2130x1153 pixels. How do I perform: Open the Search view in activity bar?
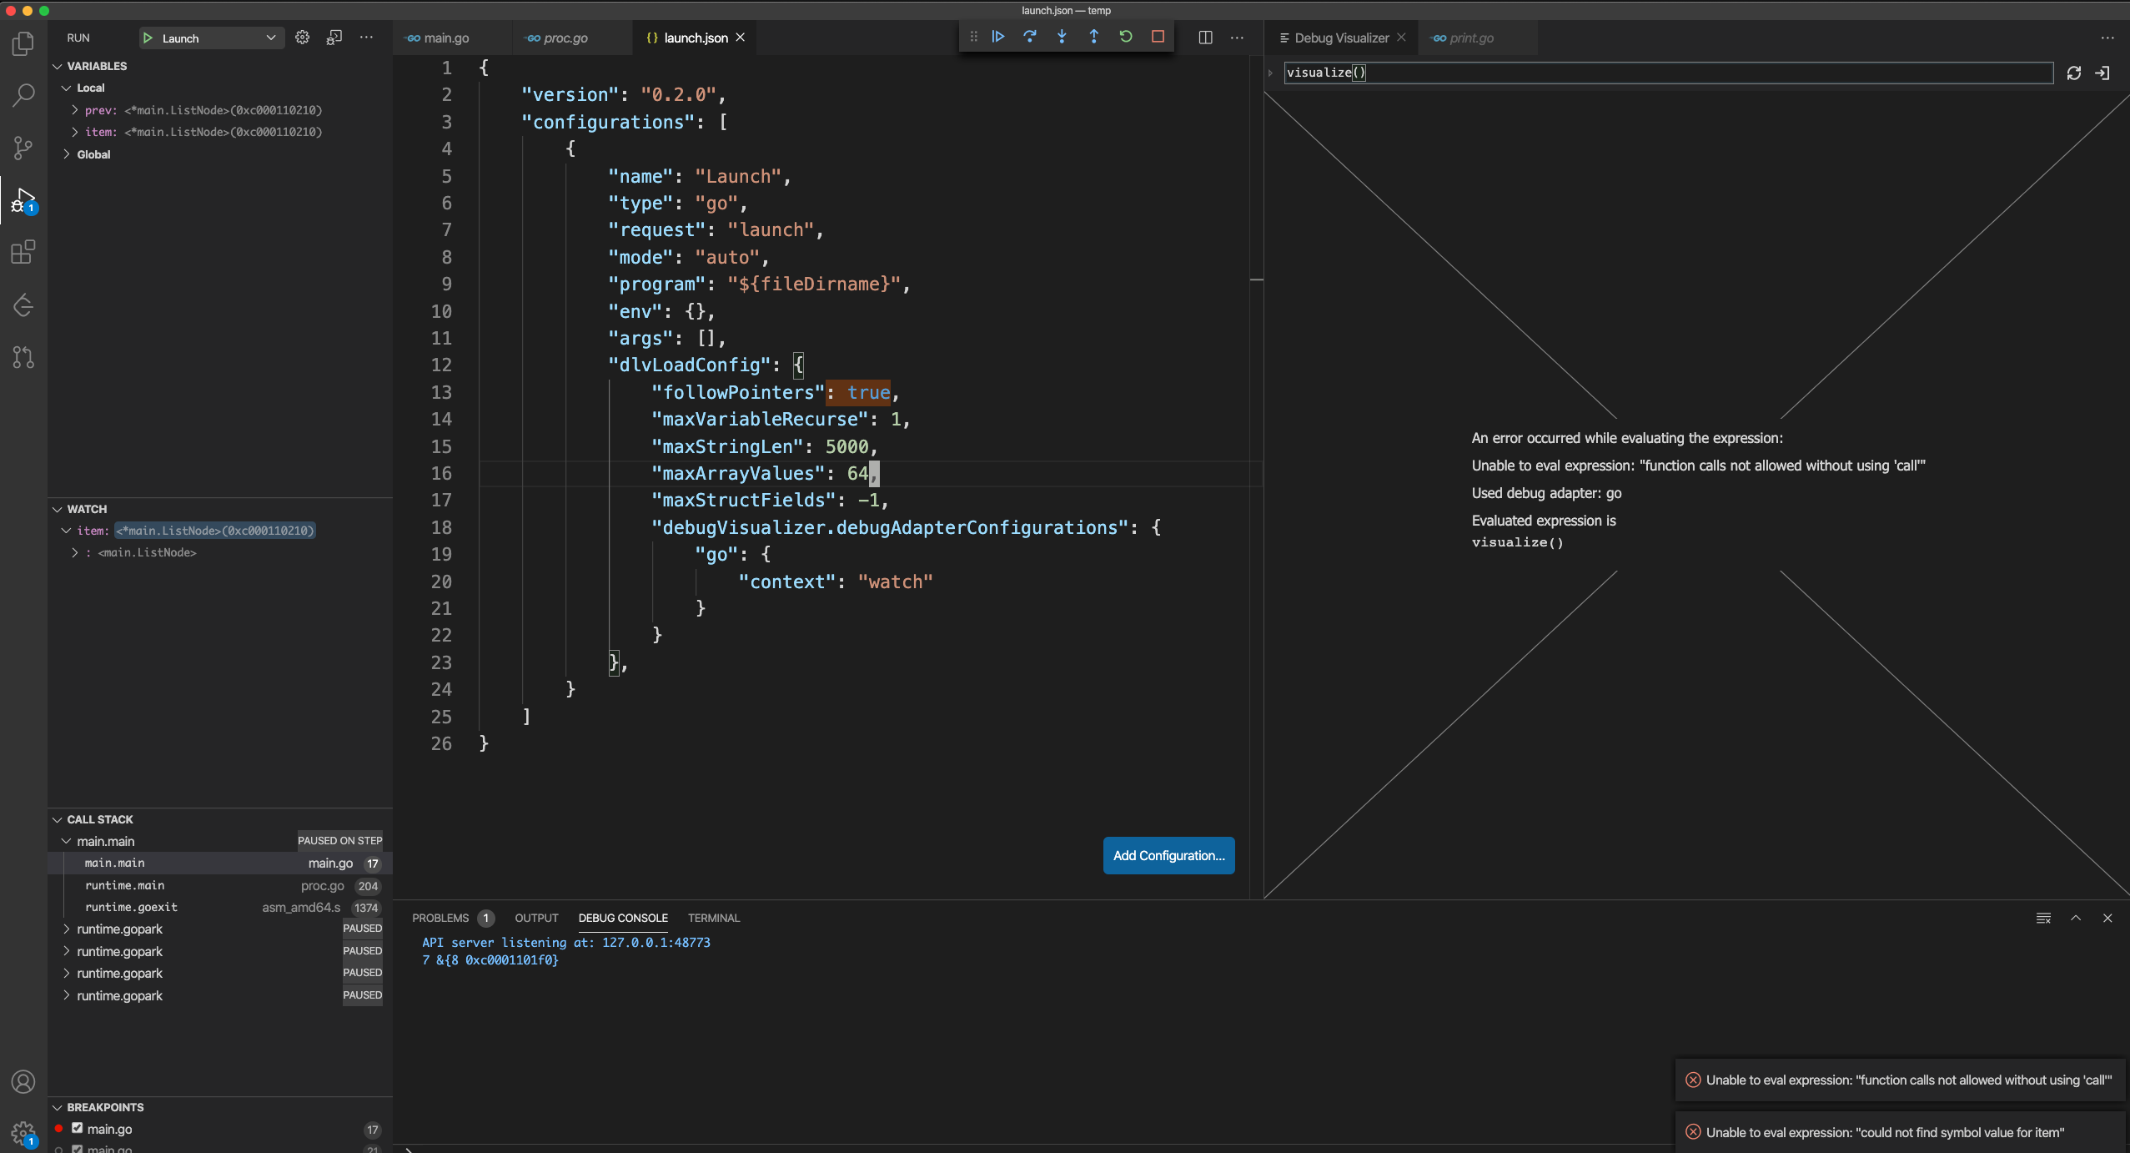tap(23, 96)
